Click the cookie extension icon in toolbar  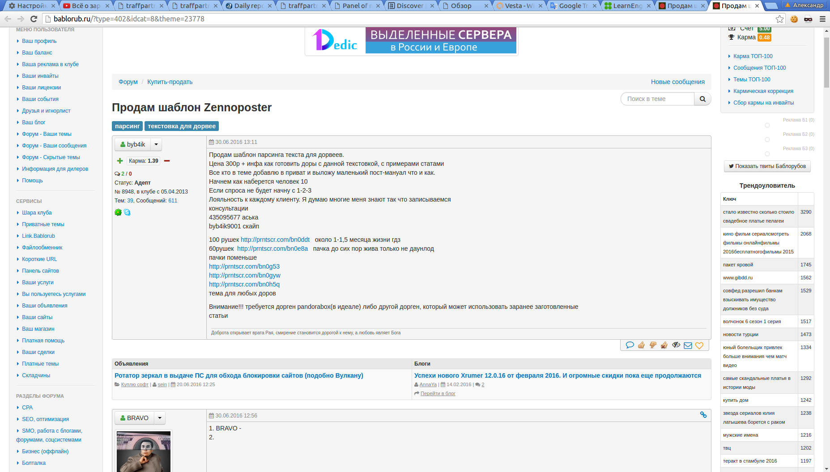click(794, 19)
